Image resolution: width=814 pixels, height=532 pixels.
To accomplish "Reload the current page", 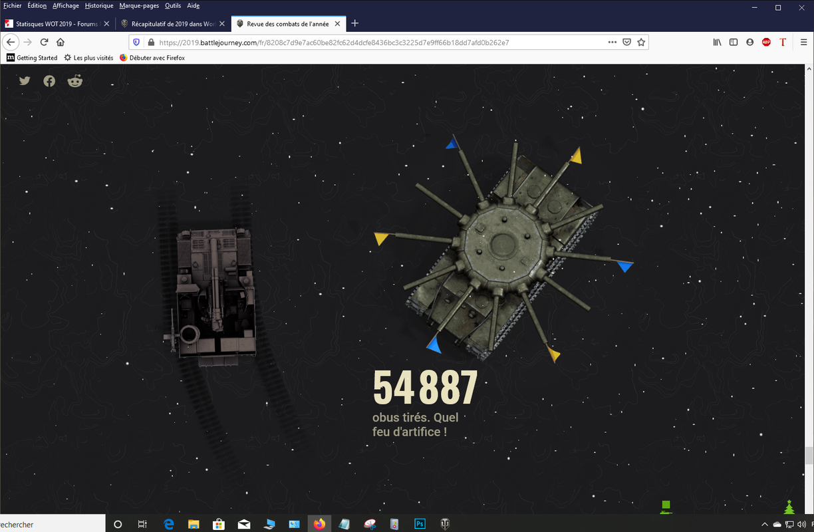I will (x=44, y=42).
